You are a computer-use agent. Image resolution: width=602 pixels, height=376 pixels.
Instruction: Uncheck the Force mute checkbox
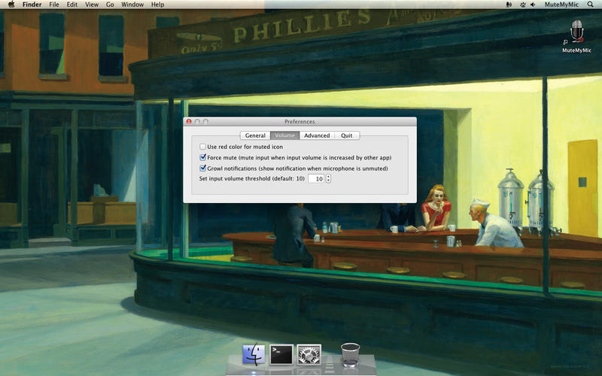coord(202,157)
